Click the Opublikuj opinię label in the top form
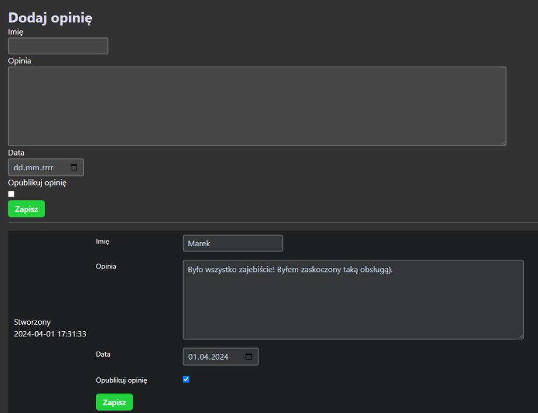 coord(37,183)
